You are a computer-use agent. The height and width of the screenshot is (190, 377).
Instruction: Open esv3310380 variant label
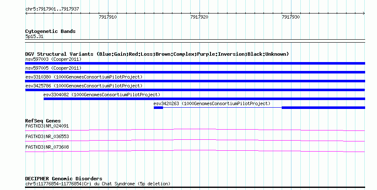click(x=84, y=77)
